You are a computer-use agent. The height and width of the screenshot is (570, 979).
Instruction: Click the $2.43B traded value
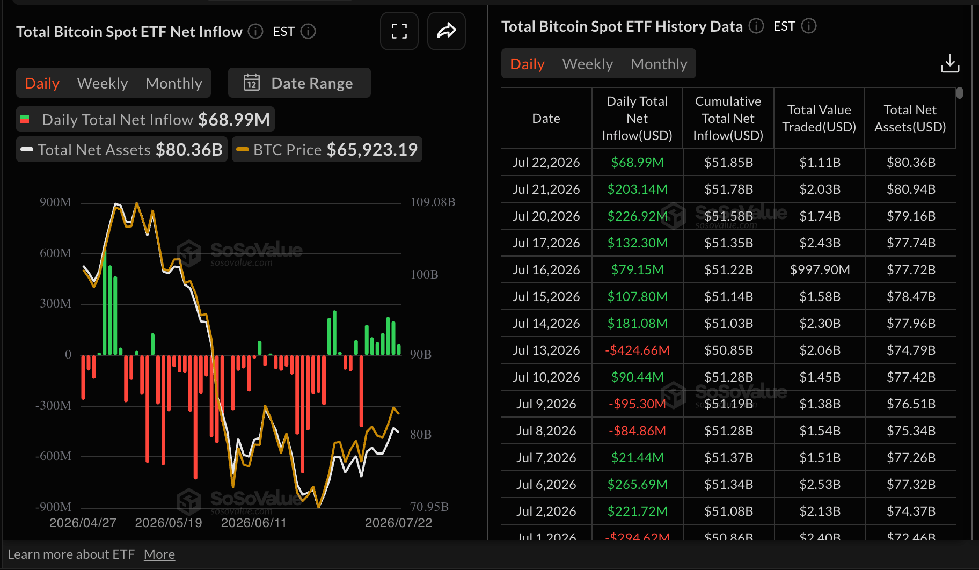pyautogui.click(x=820, y=243)
